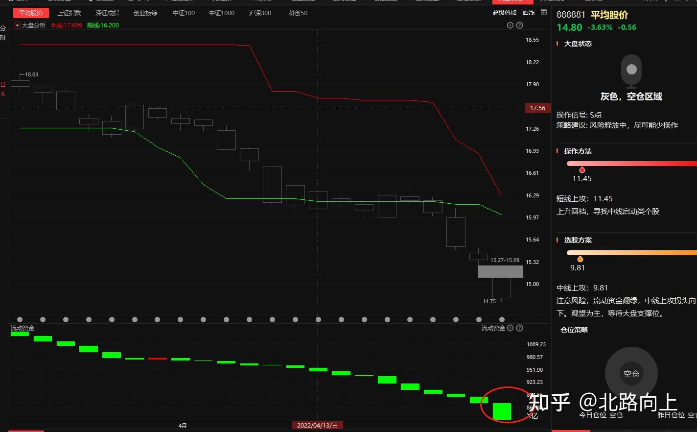Image resolution: width=697 pixels, height=432 pixels.
Task: Select the 沪深300 tab
Action: tap(260, 13)
